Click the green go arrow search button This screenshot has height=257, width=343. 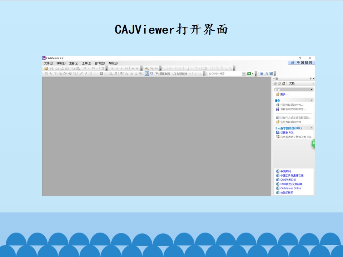coord(249,74)
